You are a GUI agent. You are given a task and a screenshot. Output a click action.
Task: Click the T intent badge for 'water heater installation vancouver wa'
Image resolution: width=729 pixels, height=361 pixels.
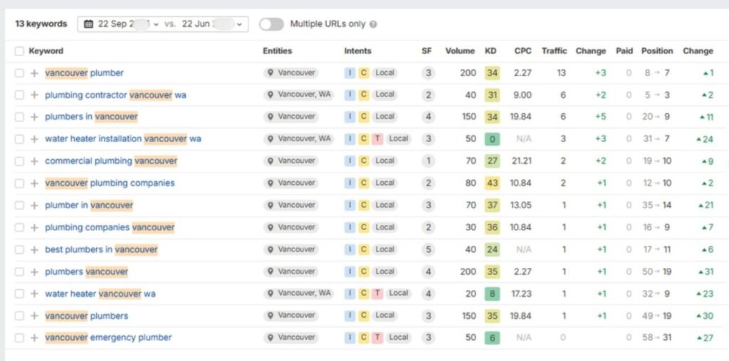377,139
